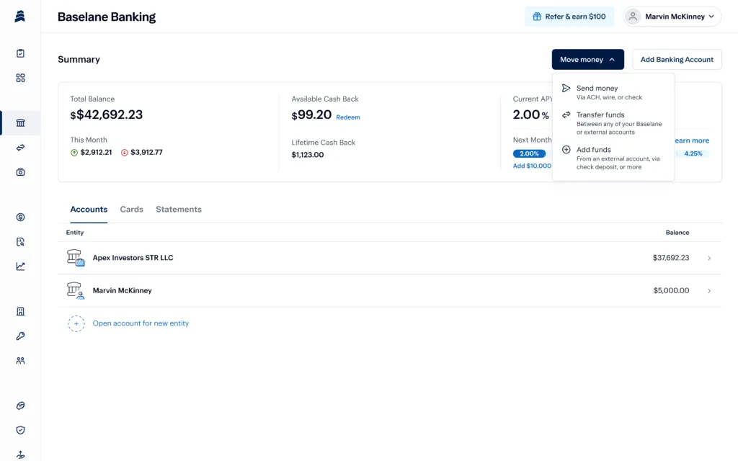
Task: Open the document search sidebar icon
Action: (20, 242)
